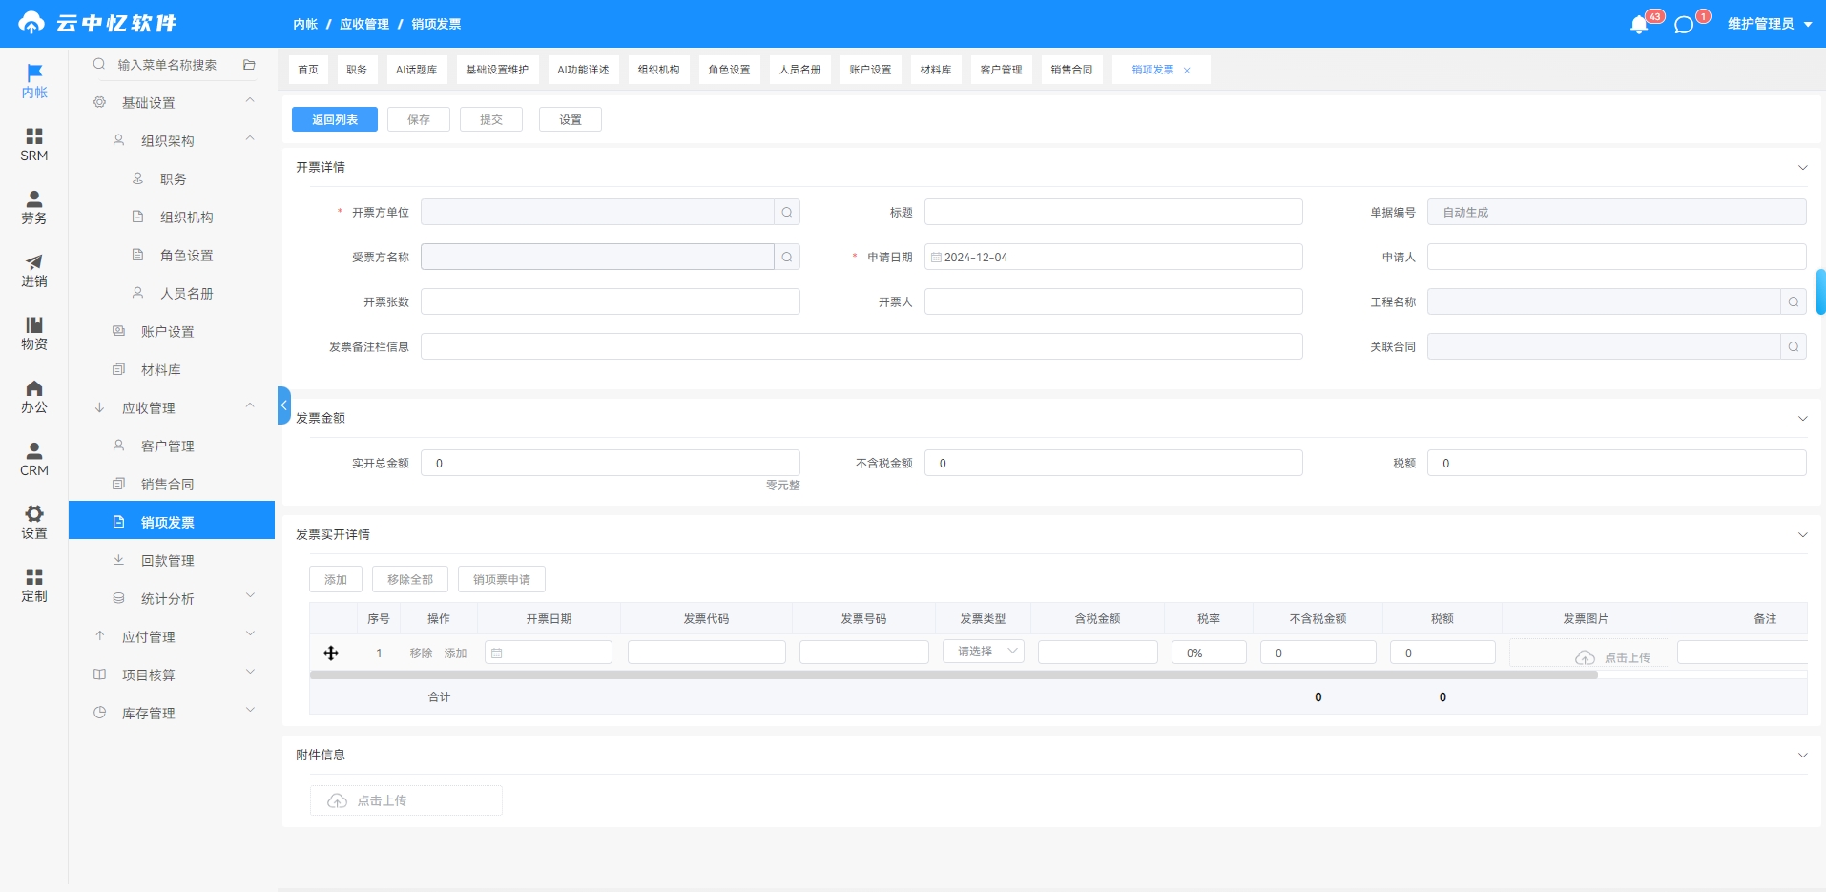
Task: Switch to the 销售合同 tab
Action: (x=1071, y=70)
